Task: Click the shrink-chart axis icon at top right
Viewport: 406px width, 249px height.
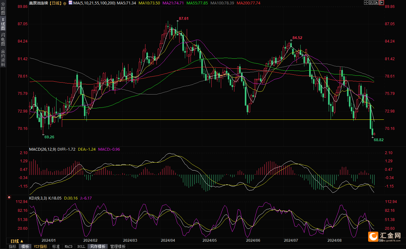Action: (x=371, y=3)
